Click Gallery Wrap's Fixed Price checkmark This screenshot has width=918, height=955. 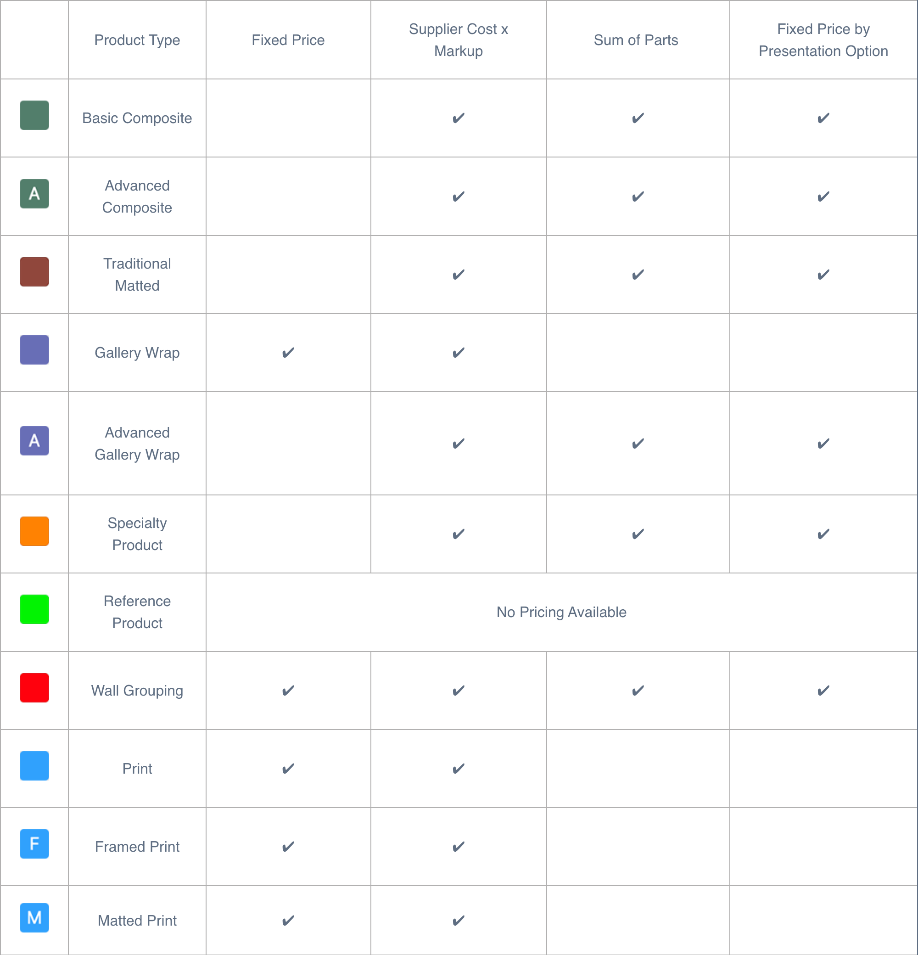coord(288,353)
